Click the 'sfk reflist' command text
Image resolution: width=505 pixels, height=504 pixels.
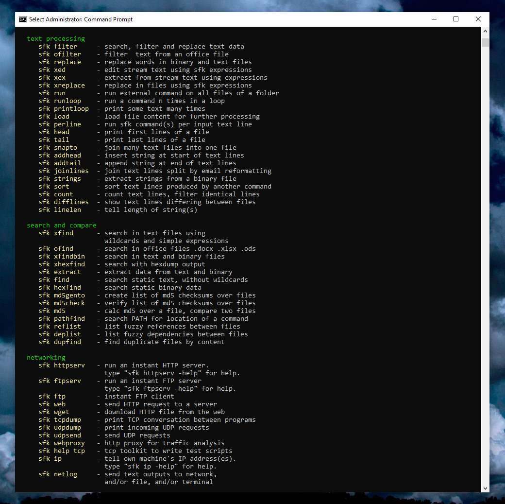[x=60, y=326]
